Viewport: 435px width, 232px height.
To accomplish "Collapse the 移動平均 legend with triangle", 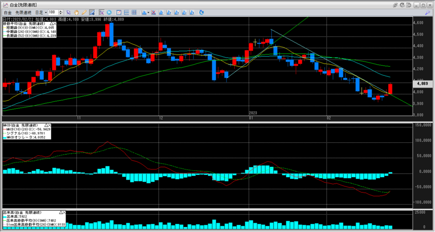I will tap(51, 24).
